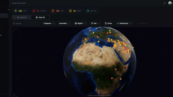
Task: Expand Categoría using its chevron arrow
Action: click(x=53, y=23)
